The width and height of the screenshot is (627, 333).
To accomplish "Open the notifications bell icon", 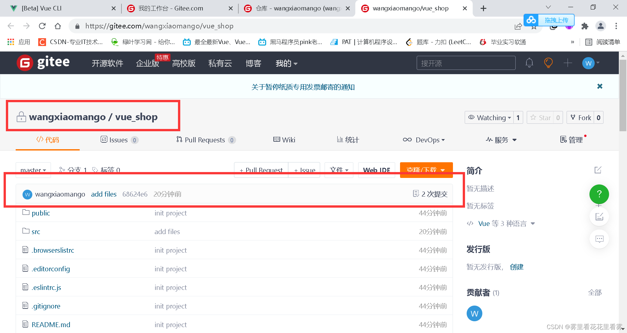I will tap(529, 63).
